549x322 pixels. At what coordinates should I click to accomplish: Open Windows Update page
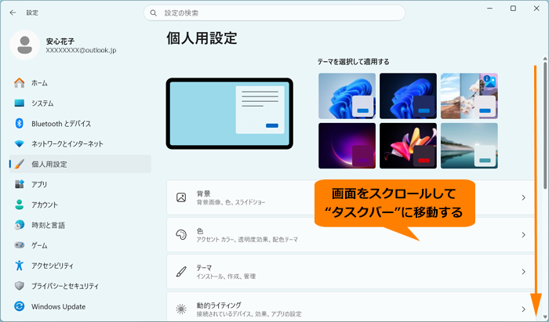pyautogui.click(x=80, y=306)
